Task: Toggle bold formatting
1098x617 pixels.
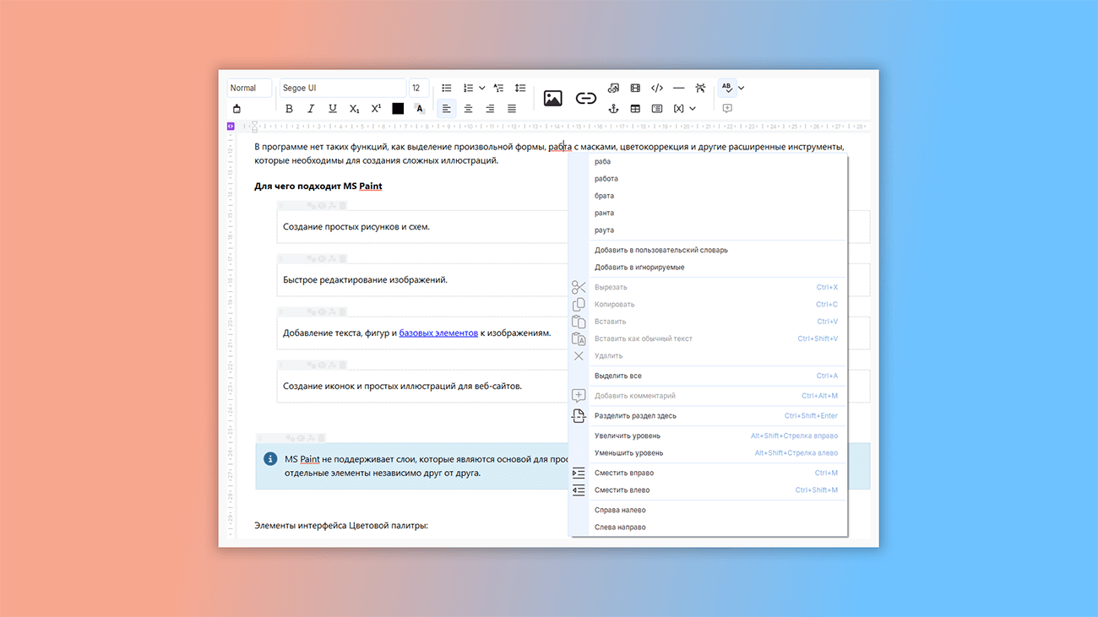Action: [289, 109]
